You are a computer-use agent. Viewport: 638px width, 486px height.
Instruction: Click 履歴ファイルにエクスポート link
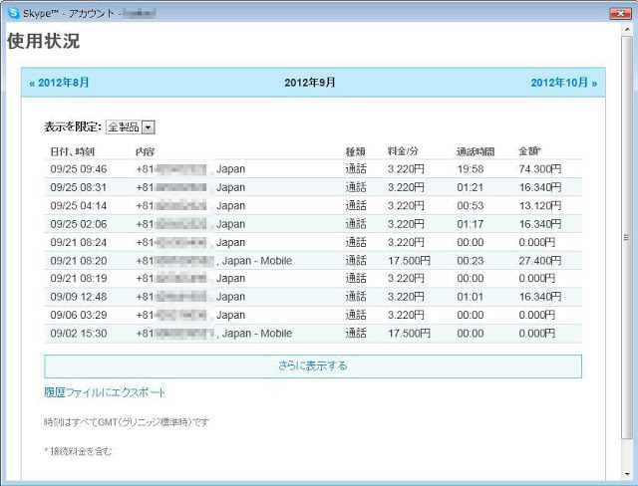click(105, 393)
